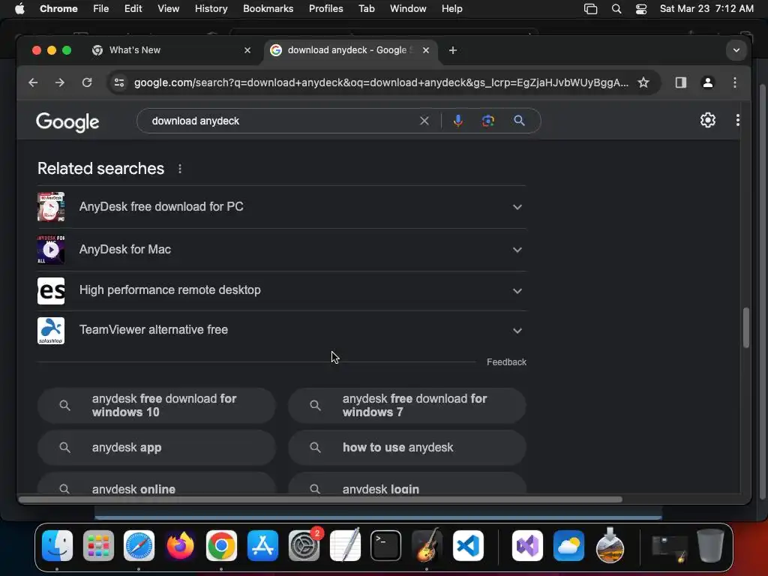Open the tab search dropdown

(736, 50)
